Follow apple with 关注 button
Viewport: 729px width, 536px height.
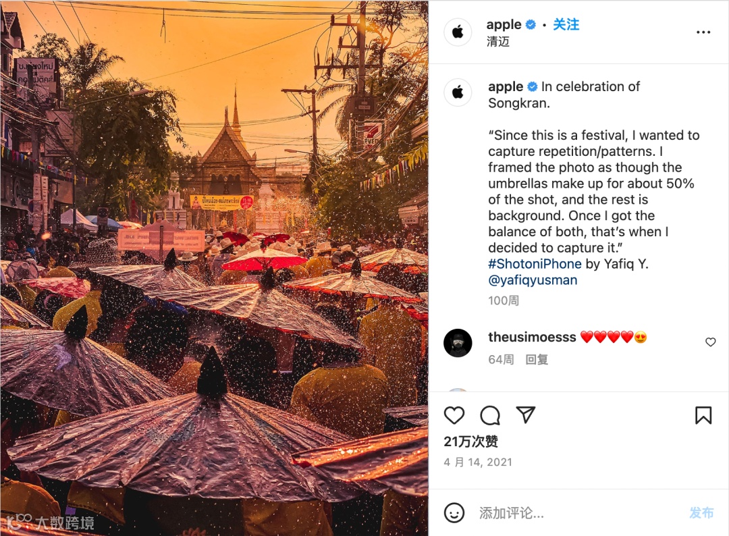point(566,24)
